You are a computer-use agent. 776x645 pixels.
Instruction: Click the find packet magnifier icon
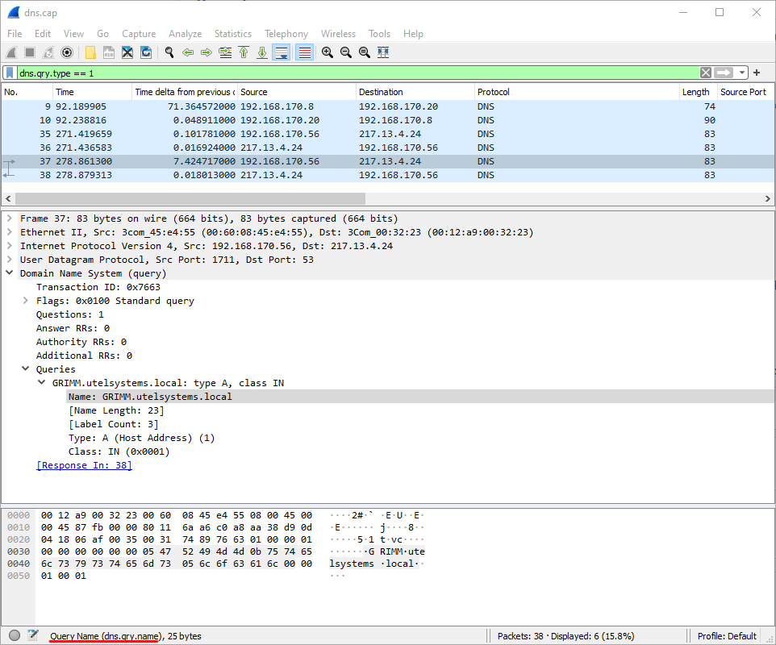[169, 52]
